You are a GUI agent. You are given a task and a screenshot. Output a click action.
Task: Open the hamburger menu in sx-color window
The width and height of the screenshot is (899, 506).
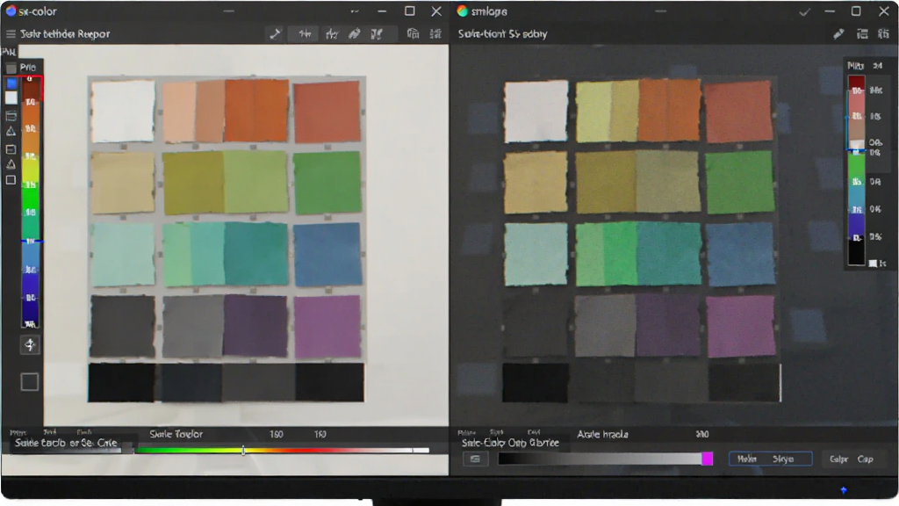(11, 34)
